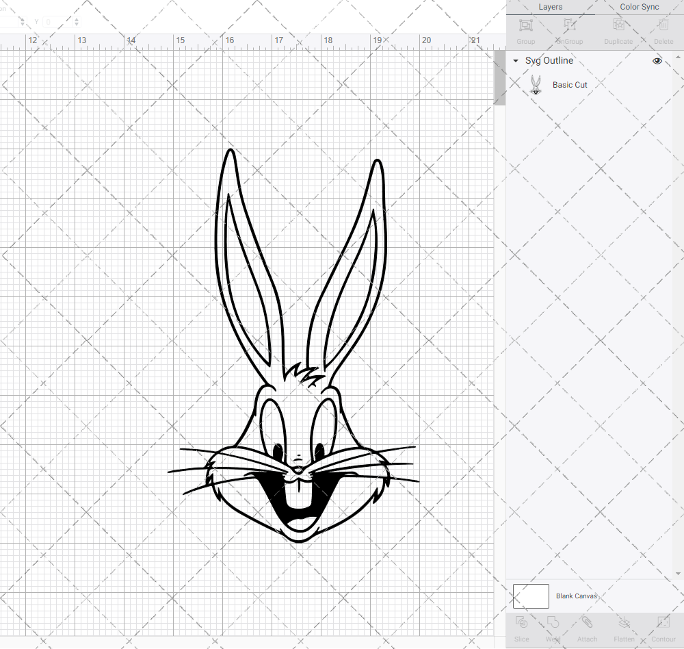Click the canvas vertical scrollbar thumb
Screen dimensions: 684x649
coord(499,78)
